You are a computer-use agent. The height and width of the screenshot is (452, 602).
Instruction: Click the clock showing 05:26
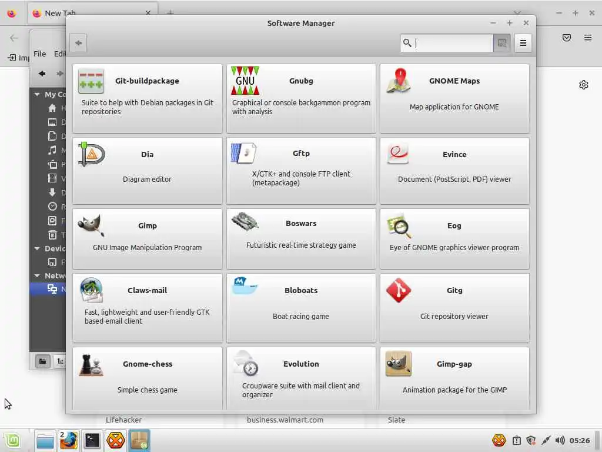tap(580, 440)
